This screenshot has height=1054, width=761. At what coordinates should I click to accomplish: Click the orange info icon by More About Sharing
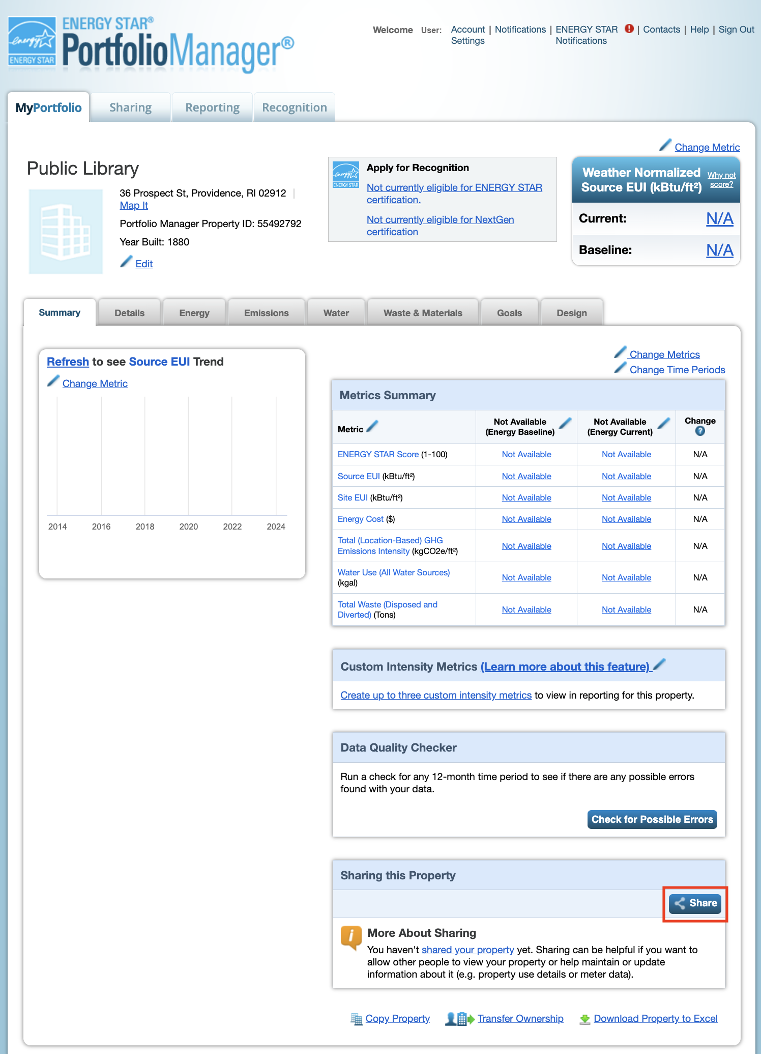[x=351, y=937]
